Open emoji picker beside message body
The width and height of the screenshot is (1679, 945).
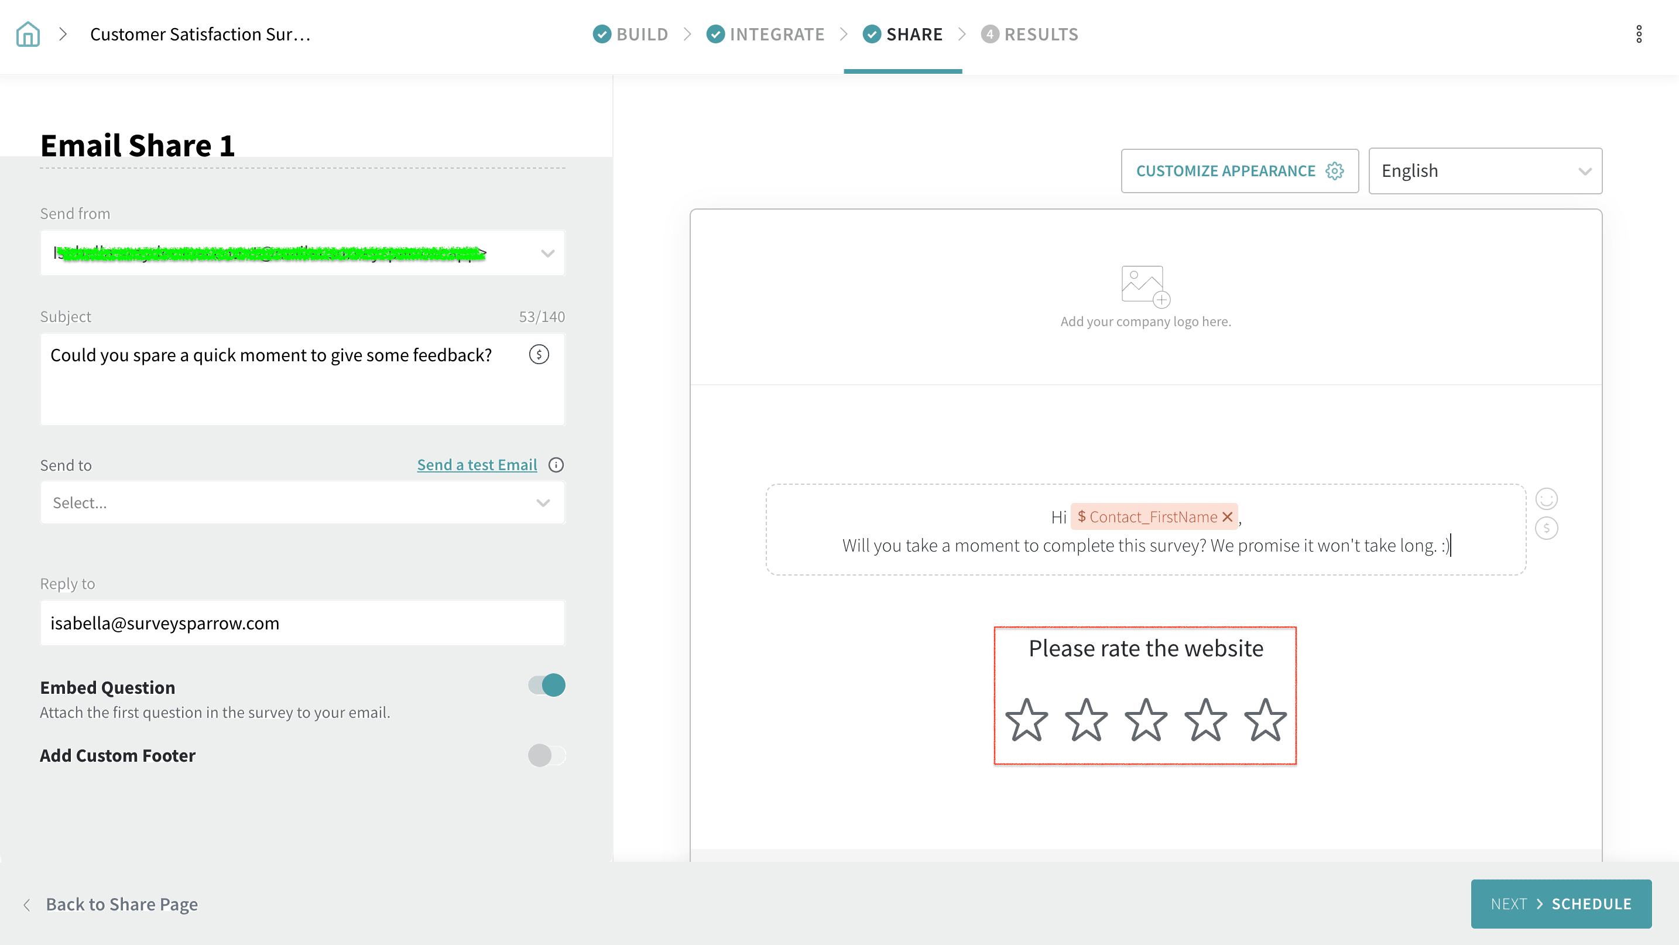[x=1546, y=499]
